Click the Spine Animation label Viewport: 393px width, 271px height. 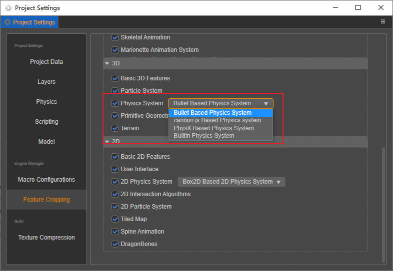pyautogui.click(x=142, y=232)
